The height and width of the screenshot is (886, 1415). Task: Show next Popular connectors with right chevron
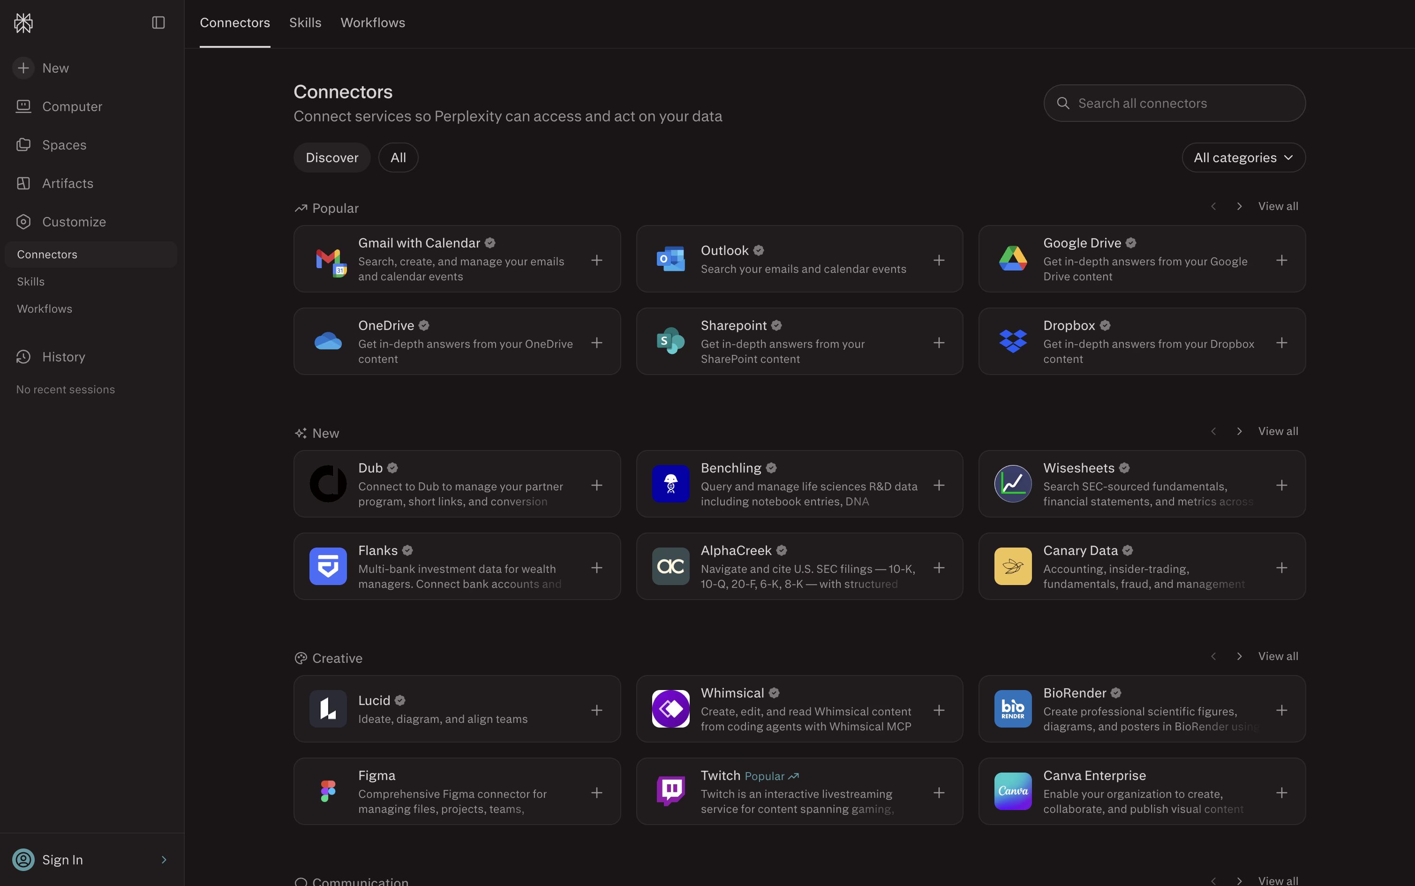click(x=1239, y=206)
